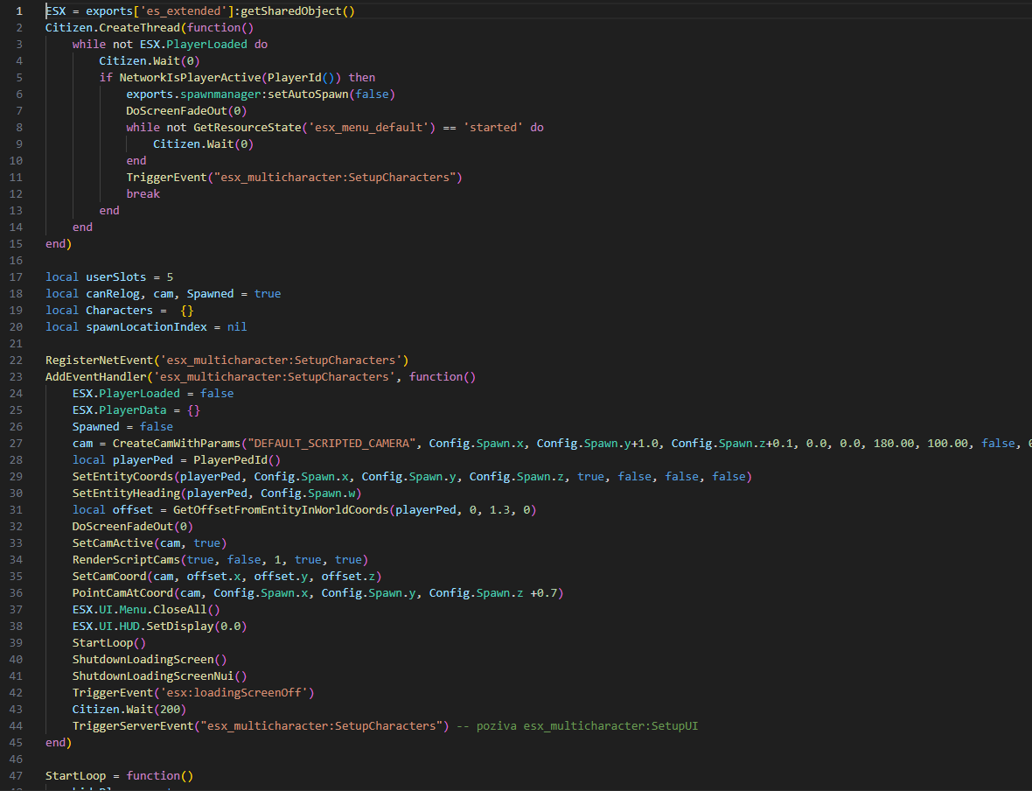Image resolution: width=1032 pixels, height=791 pixels.
Task: Click line number 21 in the gutter
Action: pos(16,344)
